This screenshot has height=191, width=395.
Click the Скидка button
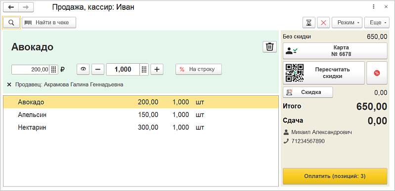(x=308, y=92)
